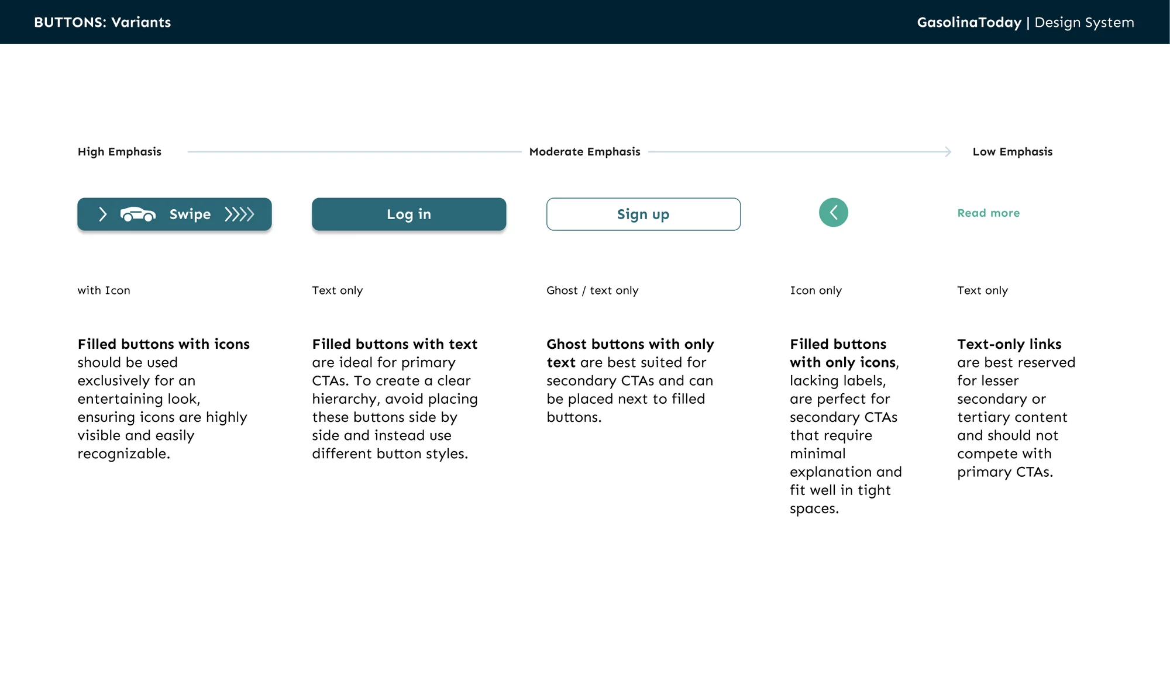The image size is (1170, 686).
Task: Click the 'Filled buttons with text' heading
Action: (x=395, y=344)
